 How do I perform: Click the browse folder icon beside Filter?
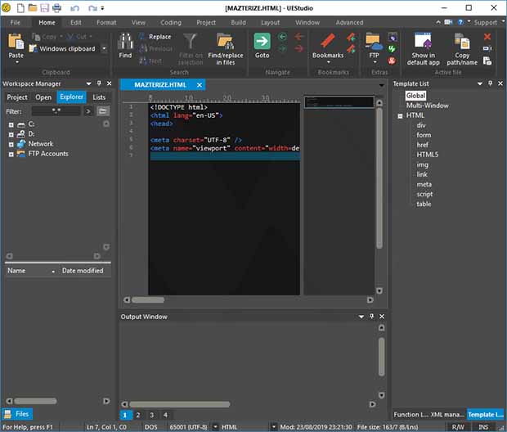coord(103,111)
